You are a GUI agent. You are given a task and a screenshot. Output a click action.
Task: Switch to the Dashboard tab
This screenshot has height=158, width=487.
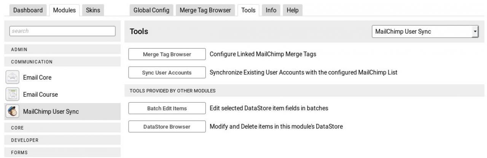coord(28,10)
